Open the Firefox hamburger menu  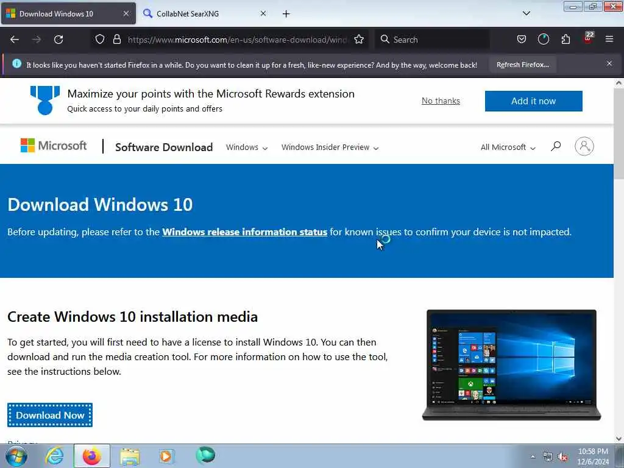pos(609,39)
